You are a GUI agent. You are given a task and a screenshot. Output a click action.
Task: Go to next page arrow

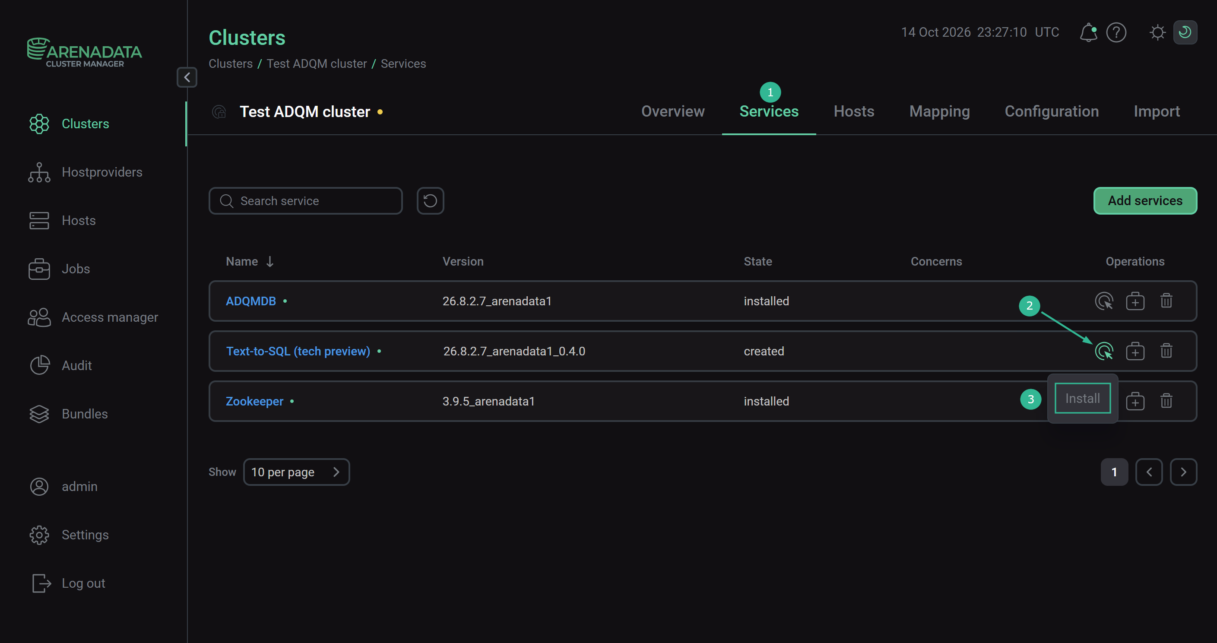(1183, 472)
